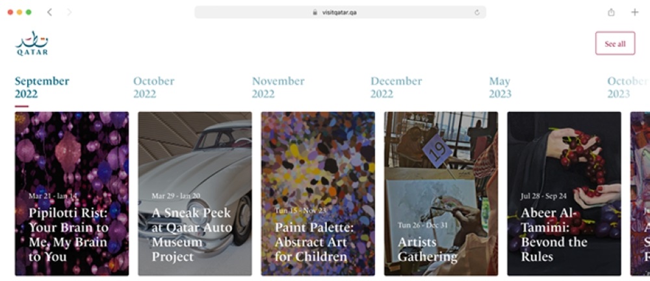This screenshot has width=650, height=281.
Task: Open the Pipilotti Rist exhibition card
Action: [71, 194]
